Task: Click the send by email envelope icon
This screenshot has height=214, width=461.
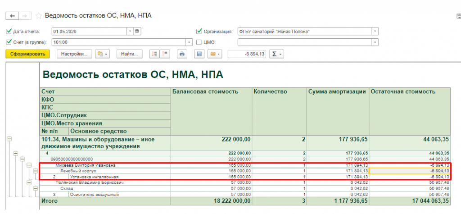Action: click(x=212, y=54)
